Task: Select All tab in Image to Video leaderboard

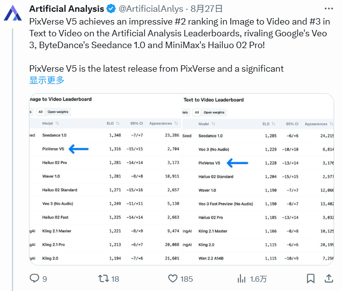Action: click(40, 112)
